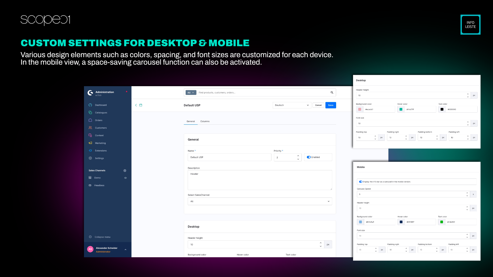Toggle the Enabled switch
This screenshot has width=493, height=277.
click(309, 157)
